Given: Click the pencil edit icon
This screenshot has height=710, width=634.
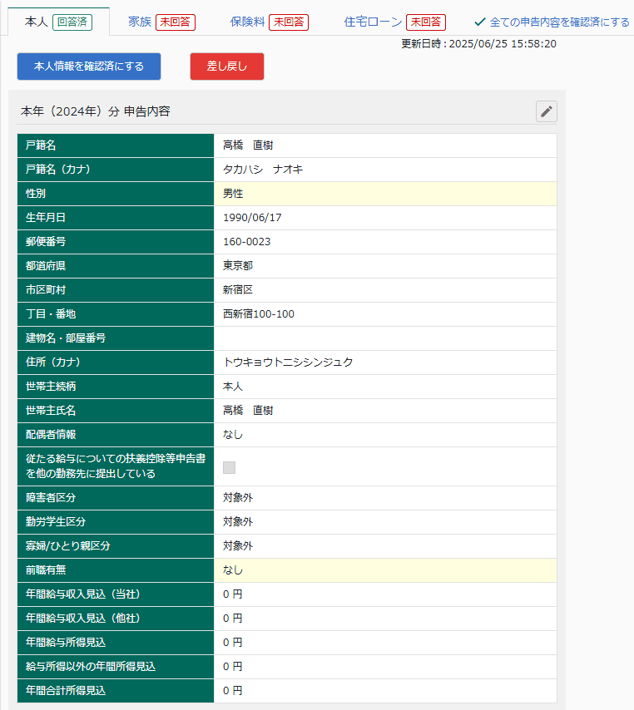Looking at the screenshot, I should [546, 111].
